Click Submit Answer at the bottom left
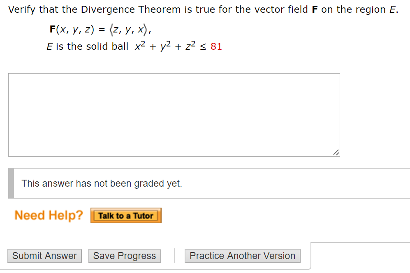Screen dimensions: 410x273 coord(44,256)
